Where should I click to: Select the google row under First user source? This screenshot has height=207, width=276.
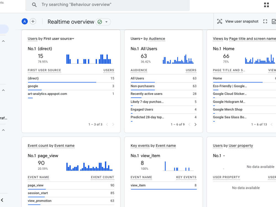pyautogui.click(x=34, y=86)
